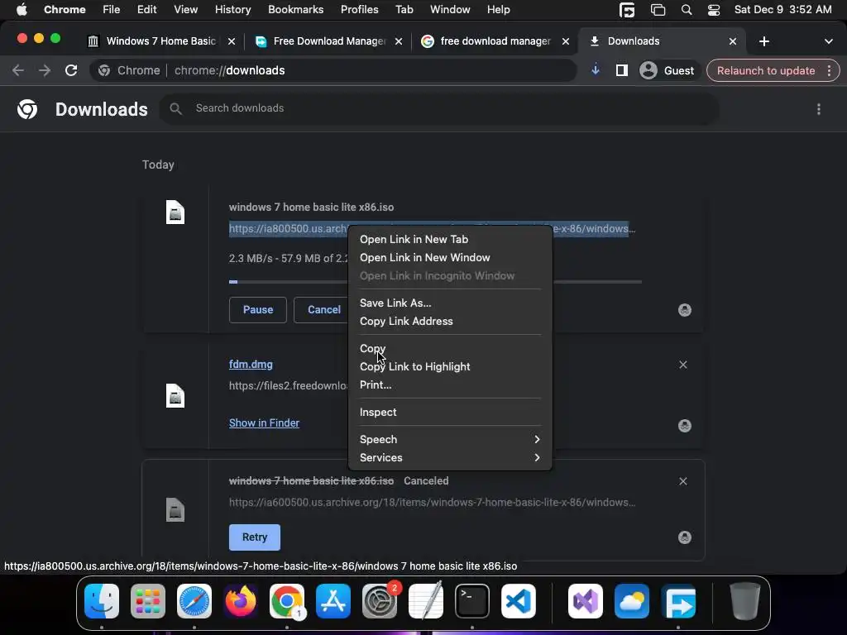
Task: Click the incognito icon on downloading iso row
Action: coord(684,310)
